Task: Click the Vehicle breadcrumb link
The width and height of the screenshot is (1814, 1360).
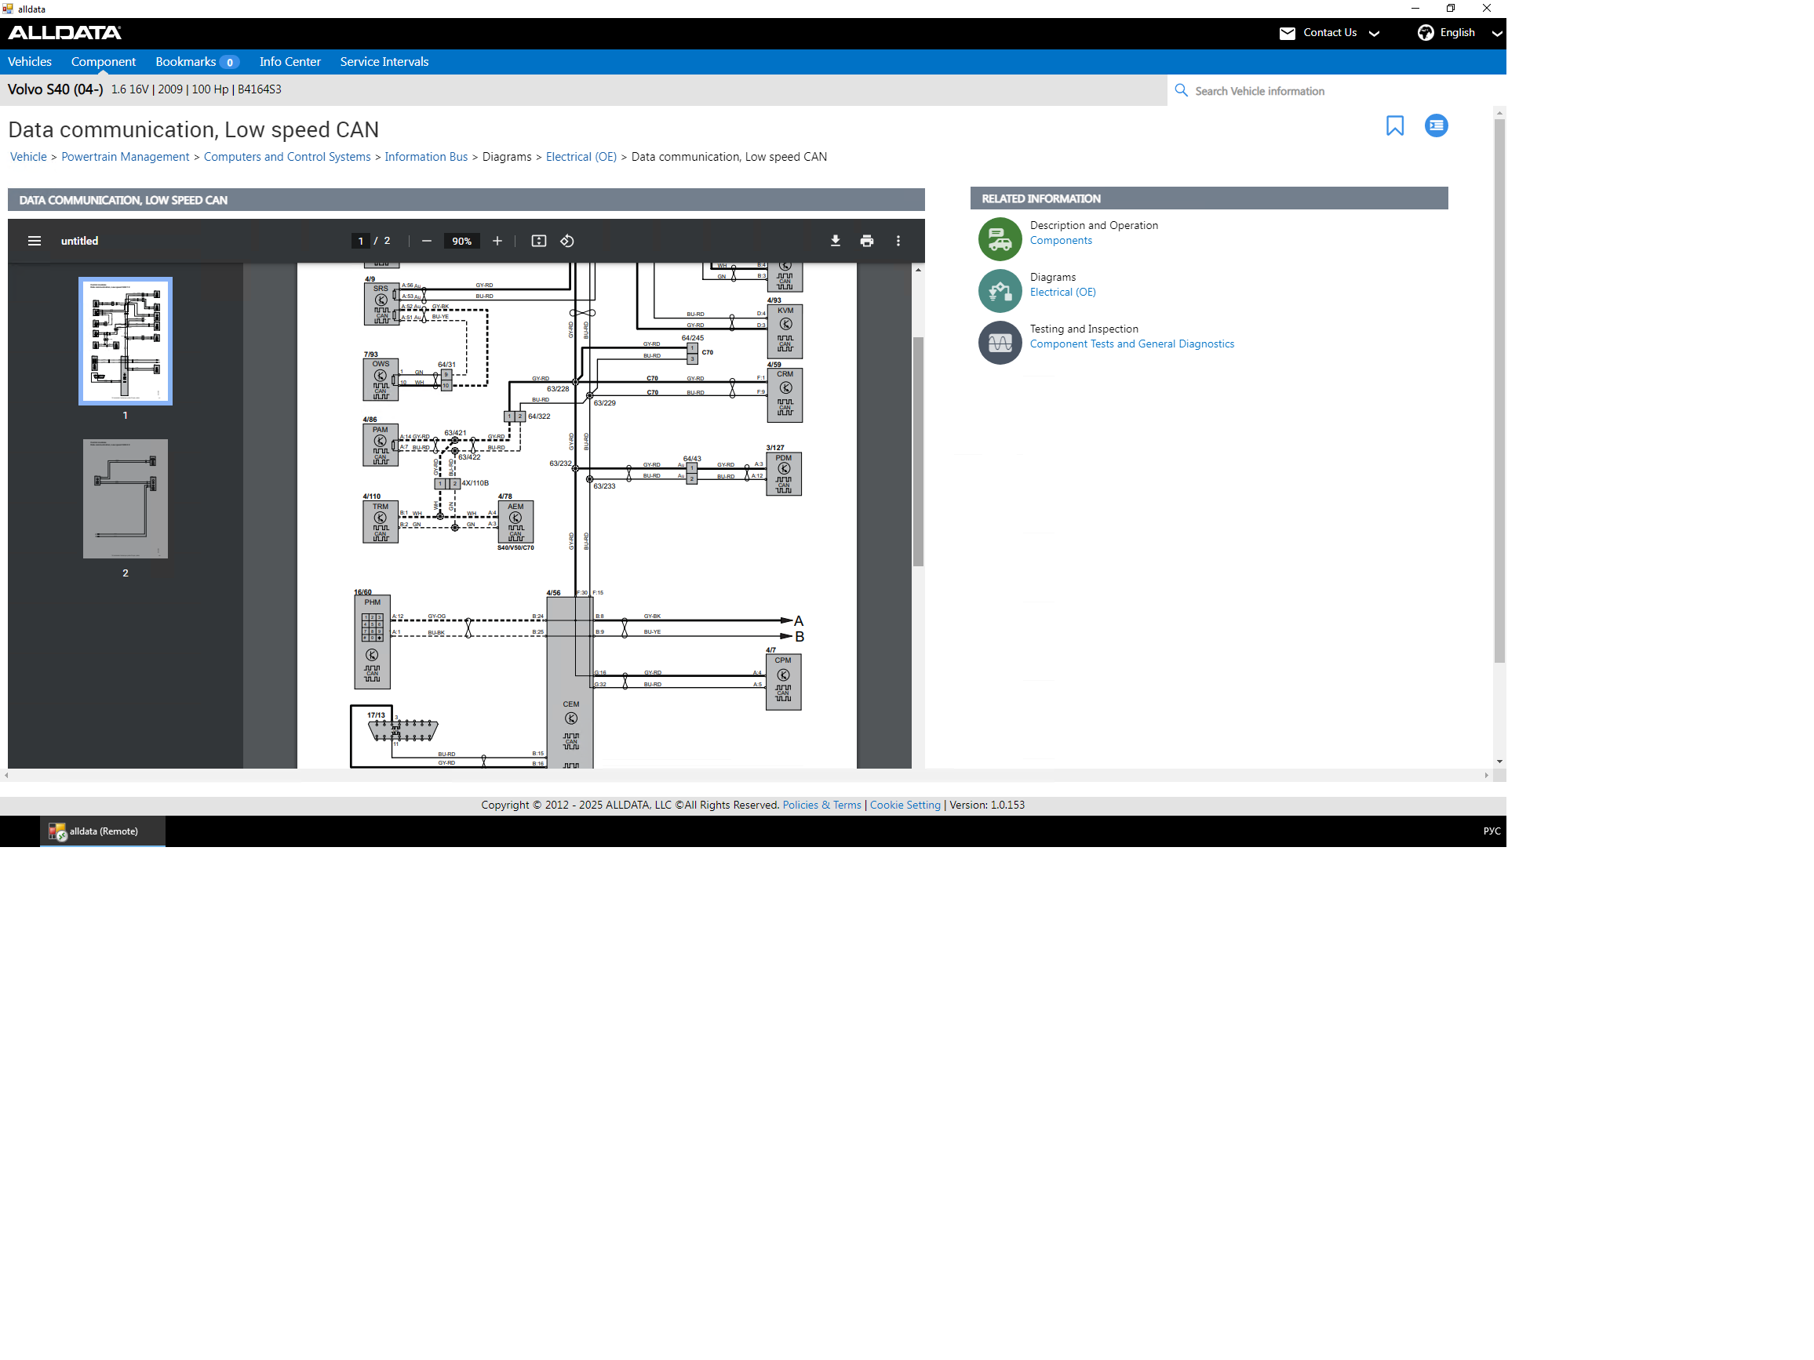Action: tap(28, 157)
